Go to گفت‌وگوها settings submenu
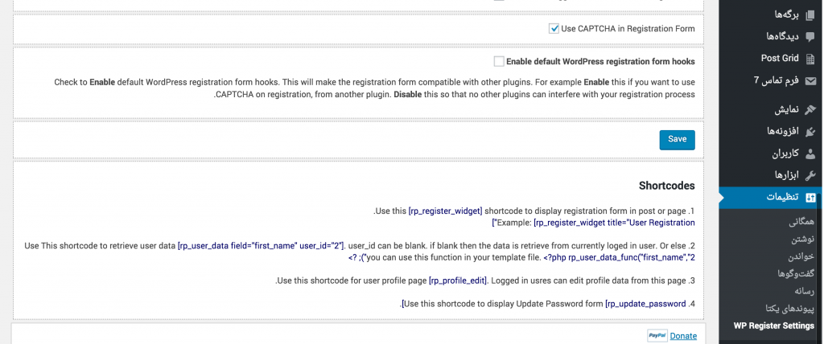Viewport: 824px width, 344px height. click(796, 273)
